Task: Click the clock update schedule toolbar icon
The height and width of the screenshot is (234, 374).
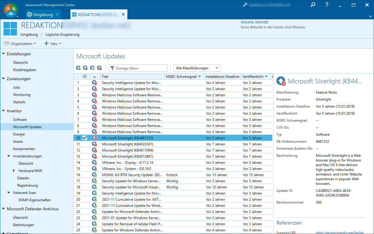Action: click(92, 68)
